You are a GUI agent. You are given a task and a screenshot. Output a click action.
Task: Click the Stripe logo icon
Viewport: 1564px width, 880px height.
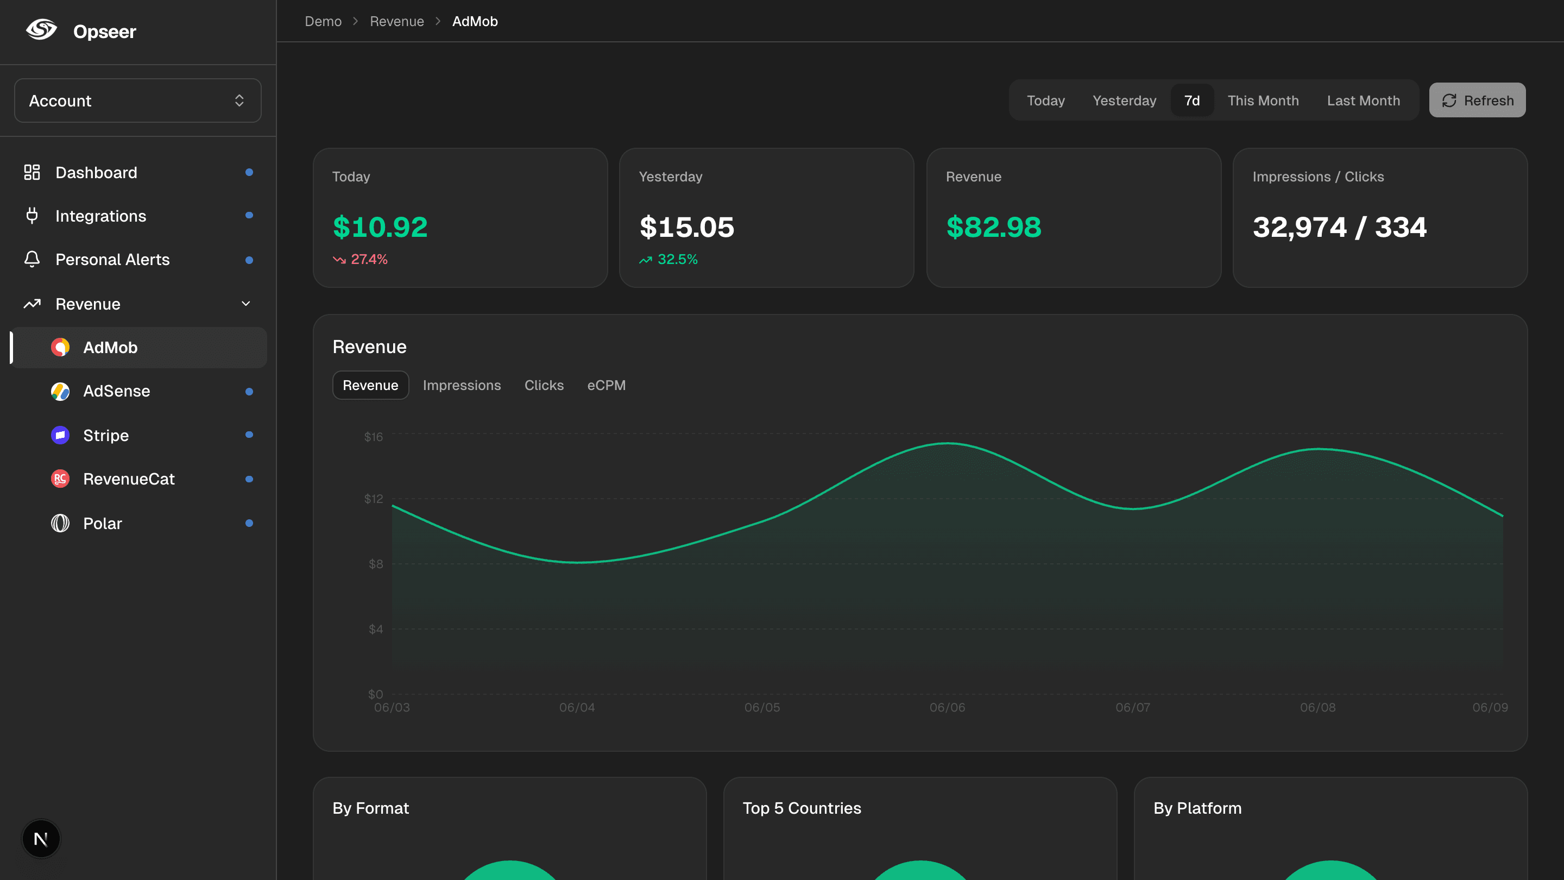[60, 435]
